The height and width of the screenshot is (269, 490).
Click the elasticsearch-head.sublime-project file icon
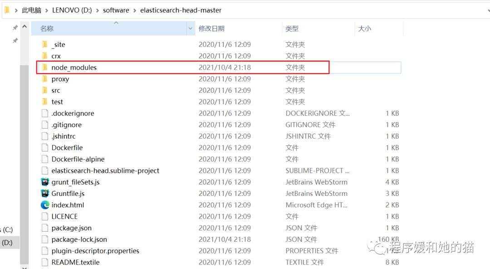point(45,171)
